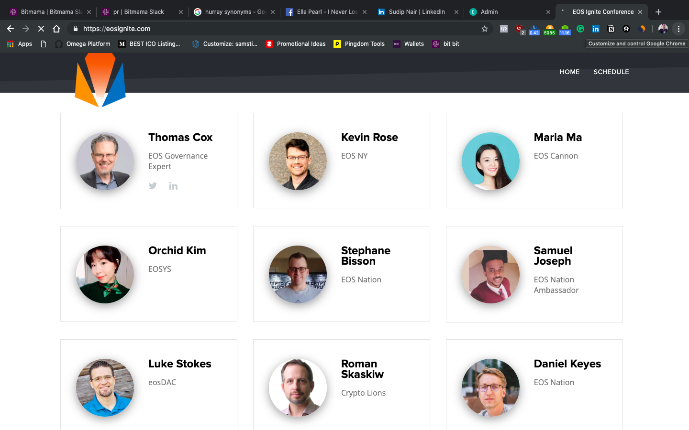Open the bit bit bookmark
The height and width of the screenshot is (430, 689).
446,43
